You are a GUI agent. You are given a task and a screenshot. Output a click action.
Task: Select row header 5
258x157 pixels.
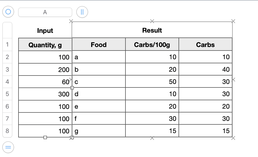click(7, 94)
